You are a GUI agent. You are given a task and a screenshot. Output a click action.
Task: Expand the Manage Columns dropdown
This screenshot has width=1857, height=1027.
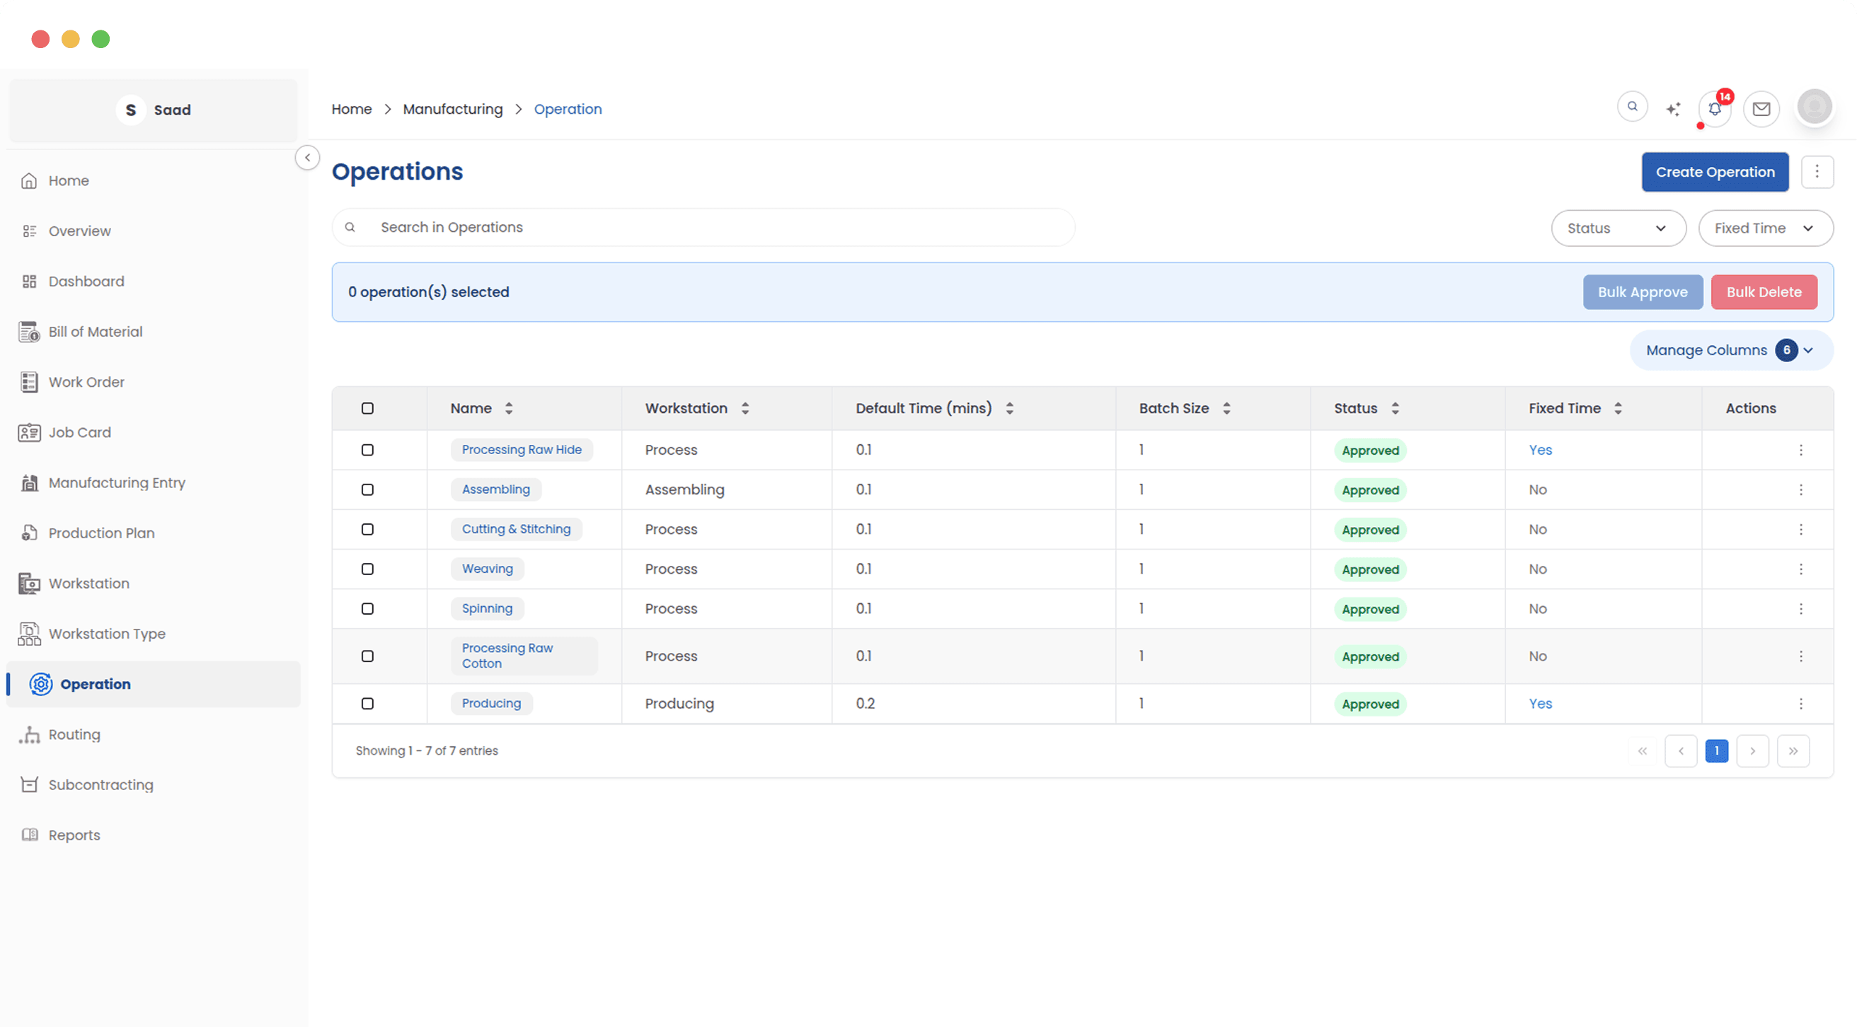tap(1730, 350)
